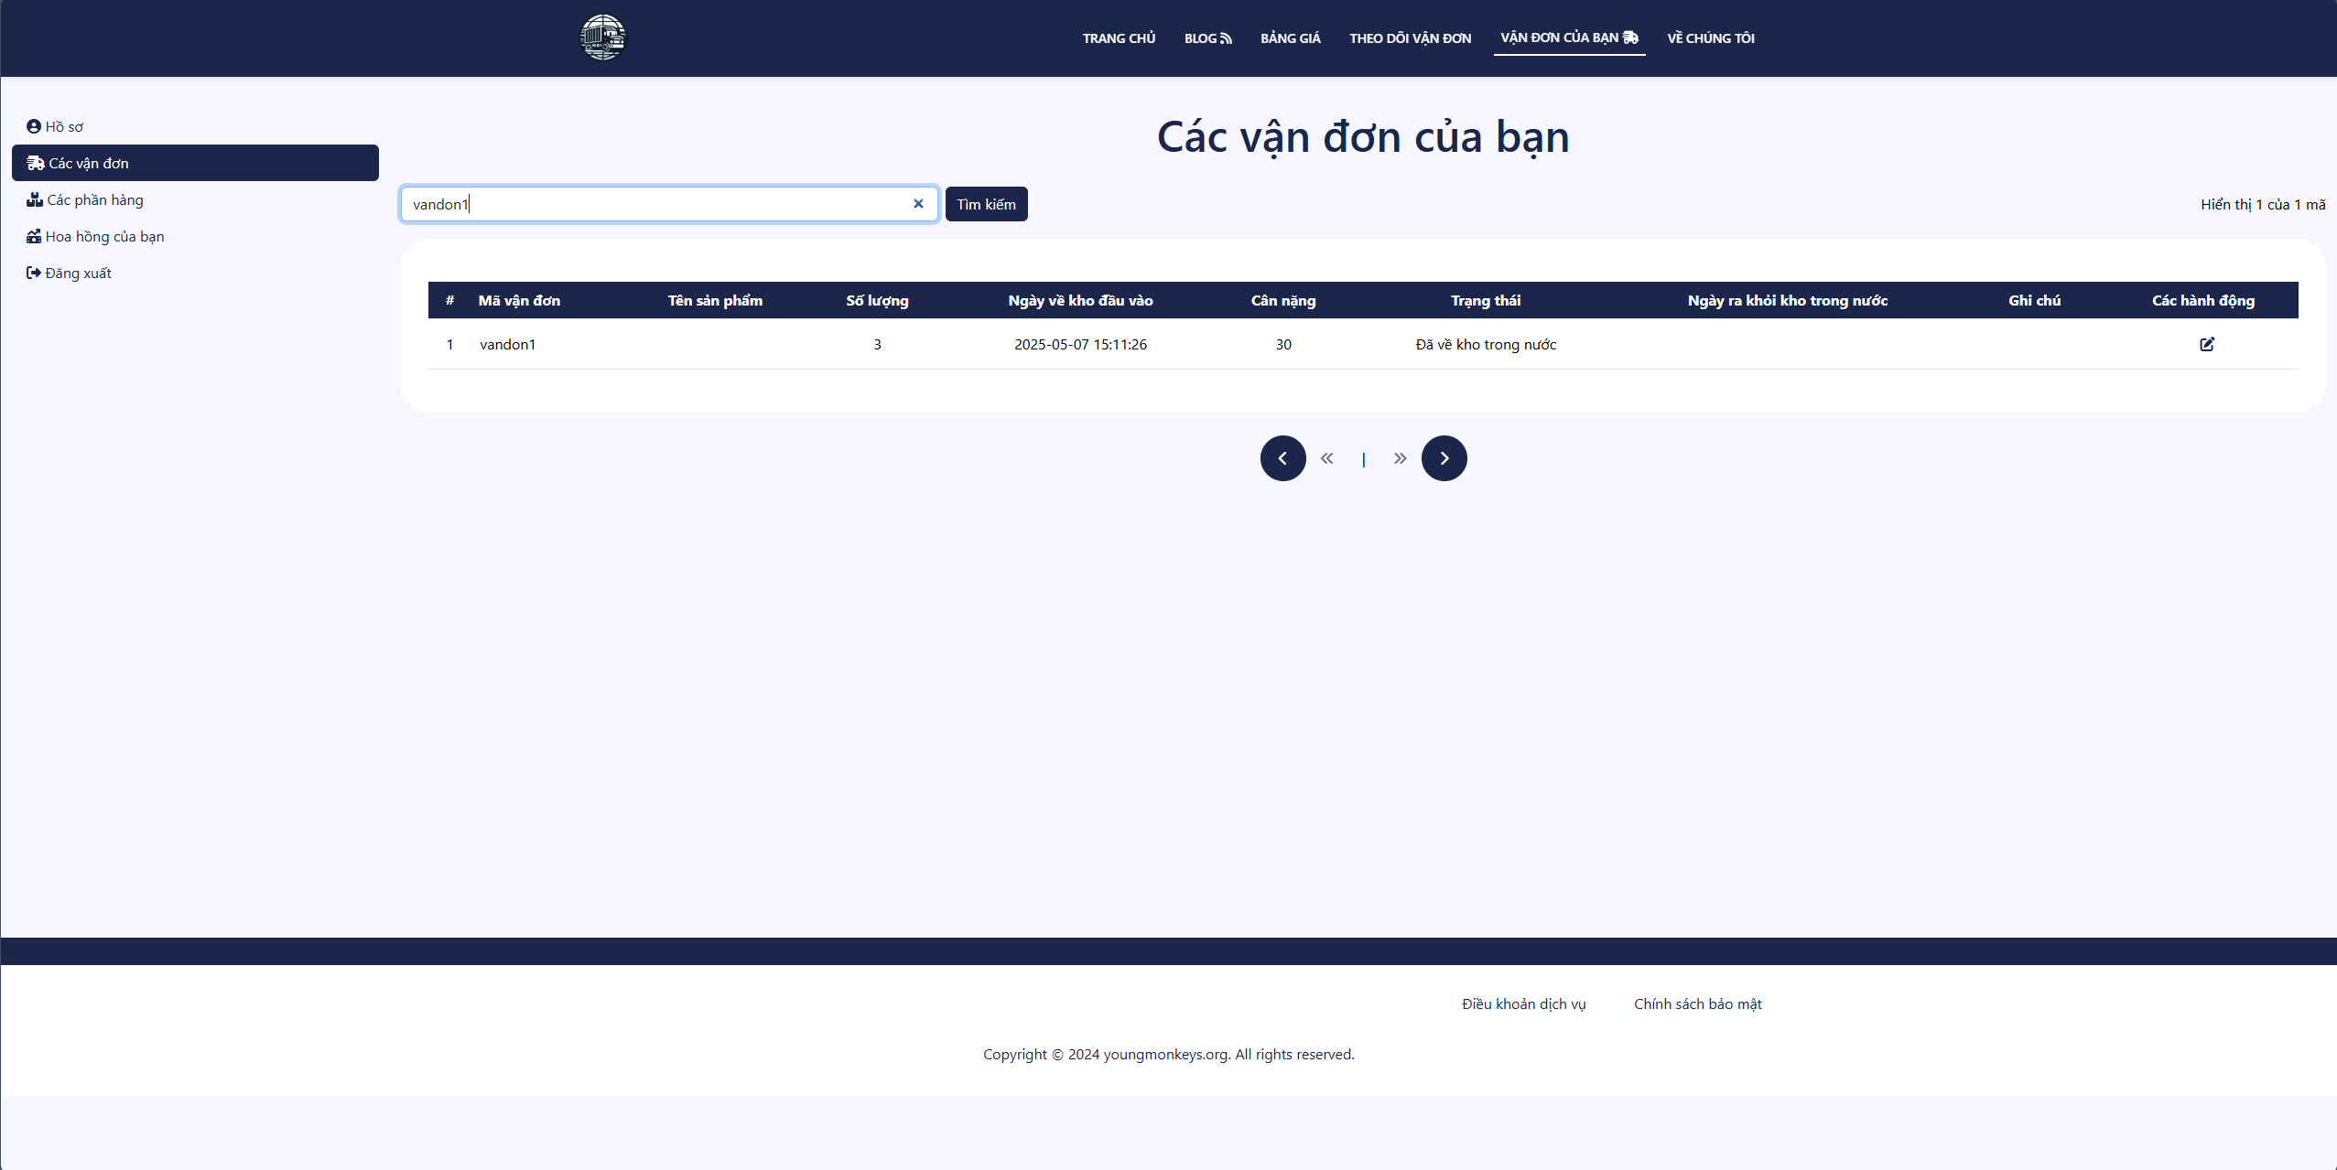The height and width of the screenshot is (1170, 2337).
Task: Jump to first page double-chevron icon
Action: [x=1326, y=458]
